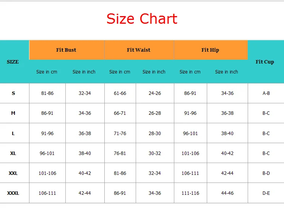Select hip inch value 44-46 for XXXL

tap(227, 193)
